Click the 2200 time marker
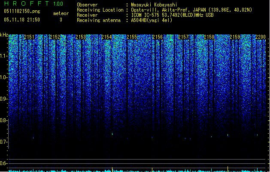This screenshot has width=270, height=172. pos(261,37)
